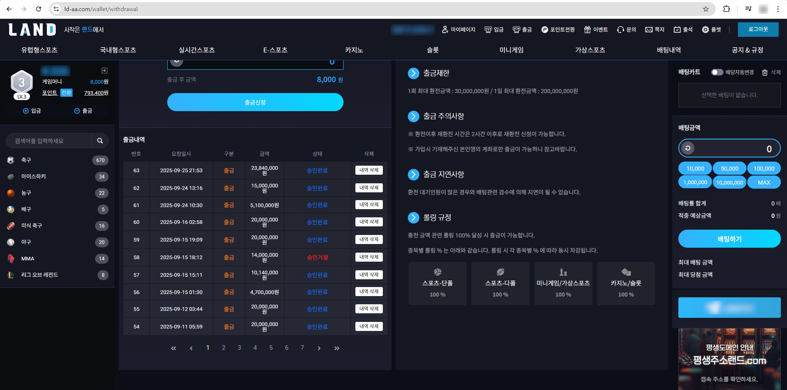Open the 실시간스포츠 menu
787x390 pixels.
pos(197,50)
